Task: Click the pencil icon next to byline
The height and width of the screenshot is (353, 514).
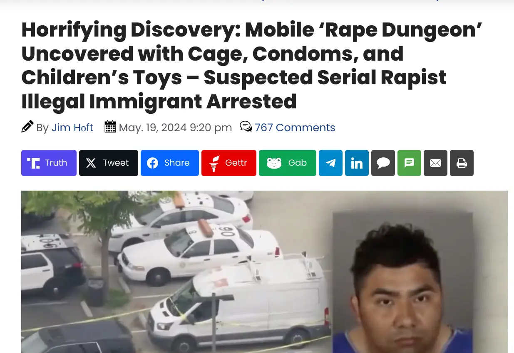Action: (27, 127)
